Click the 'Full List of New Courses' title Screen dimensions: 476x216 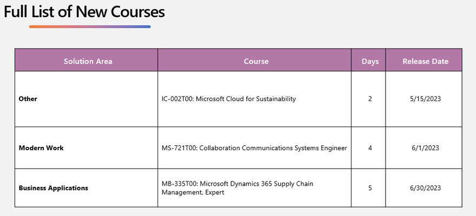(x=84, y=12)
